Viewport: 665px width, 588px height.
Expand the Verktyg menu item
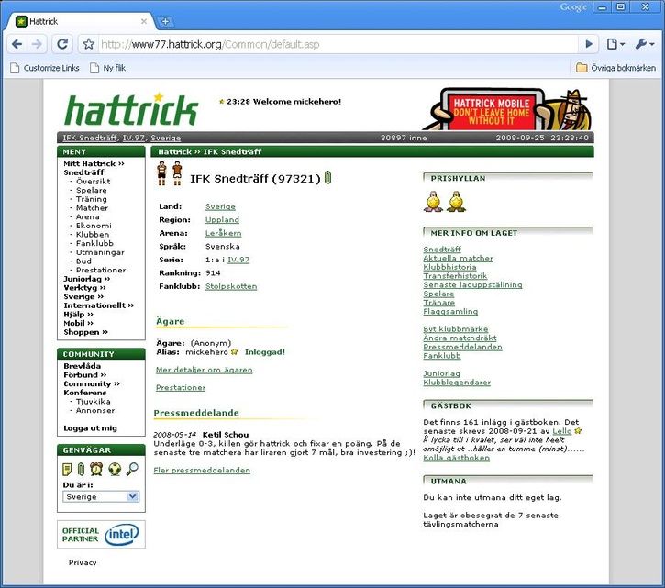pos(84,288)
